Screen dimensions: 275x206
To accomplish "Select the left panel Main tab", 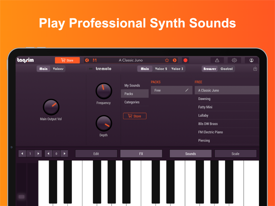I will click(43, 69).
